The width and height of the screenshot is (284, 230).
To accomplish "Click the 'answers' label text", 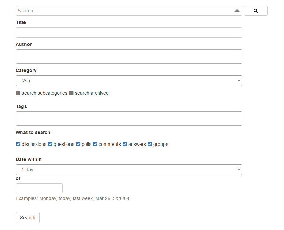I will [137, 144].
